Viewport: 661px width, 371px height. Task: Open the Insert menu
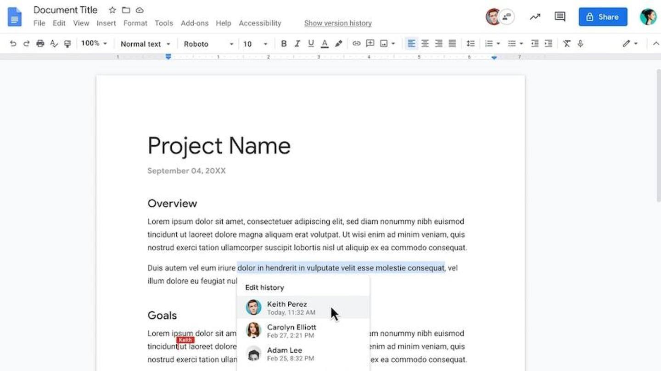[x=106, y=23]
